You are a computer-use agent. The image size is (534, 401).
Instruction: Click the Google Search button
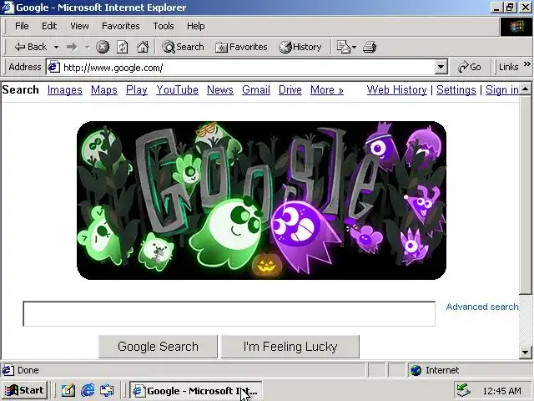(158, 347)
